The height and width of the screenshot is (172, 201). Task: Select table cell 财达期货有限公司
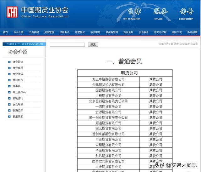tap(108, 156)
